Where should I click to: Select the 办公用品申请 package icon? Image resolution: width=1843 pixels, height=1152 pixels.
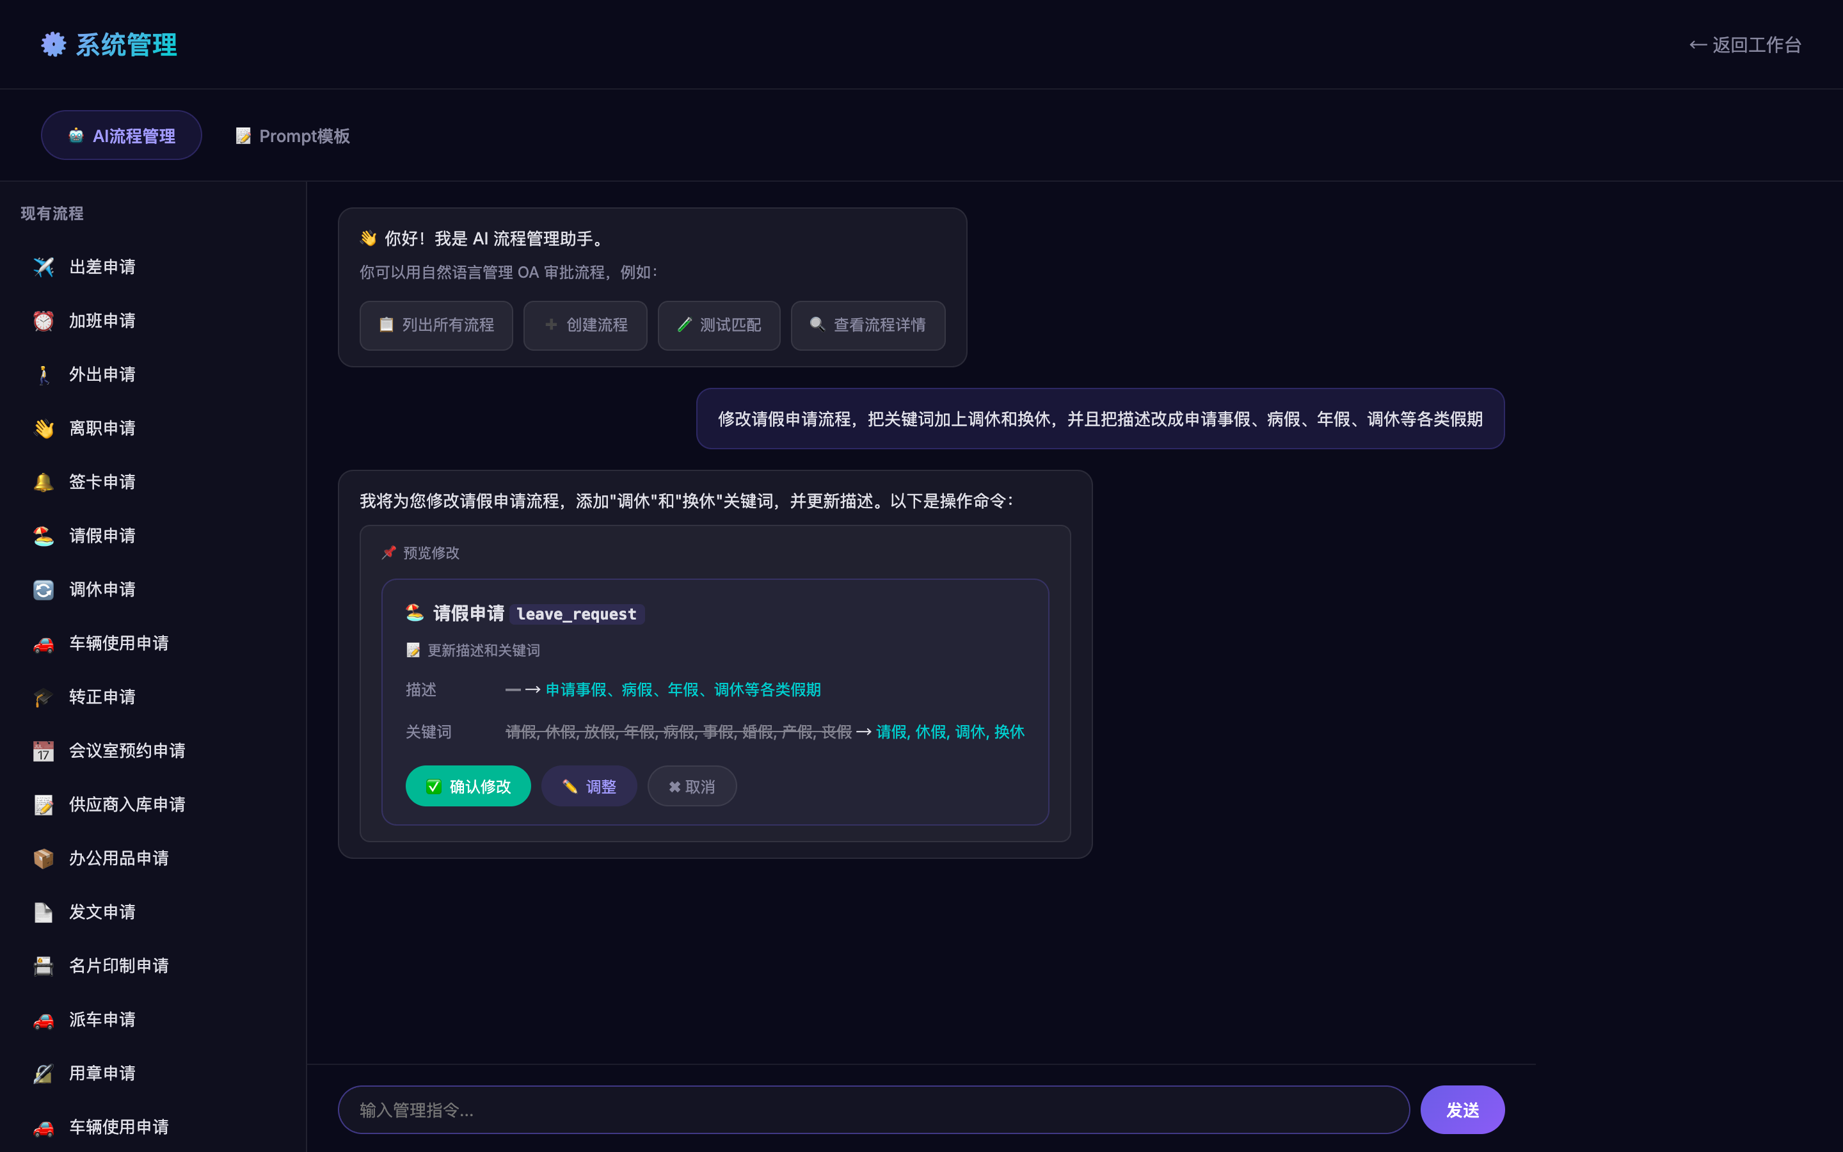[x=44, y=858]
